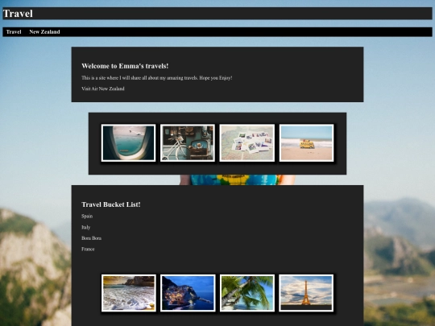Open the polaroid photos on map thumbnail
This screenshot has height=326, width=435.
247,142
